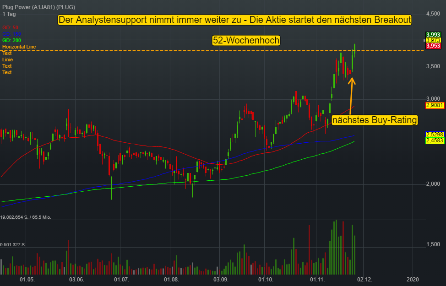Click the red 'GD: 50' legend entry
This screenshot has width=446, height=286.
(x=10, y=27)
